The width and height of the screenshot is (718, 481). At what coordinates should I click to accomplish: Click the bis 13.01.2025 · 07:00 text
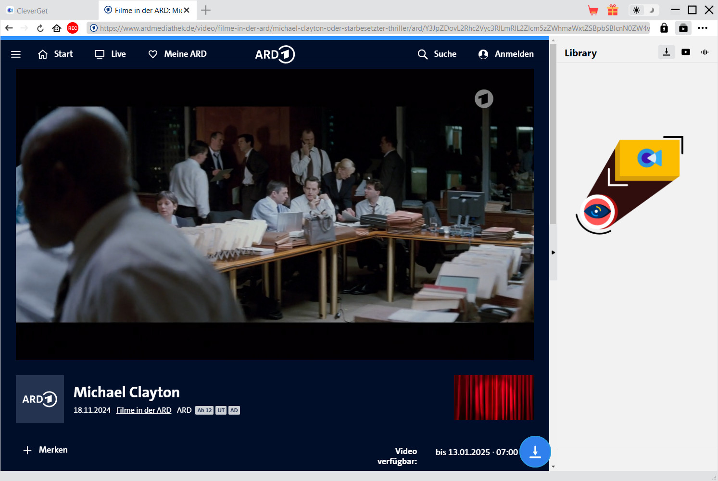coord(477,452)
